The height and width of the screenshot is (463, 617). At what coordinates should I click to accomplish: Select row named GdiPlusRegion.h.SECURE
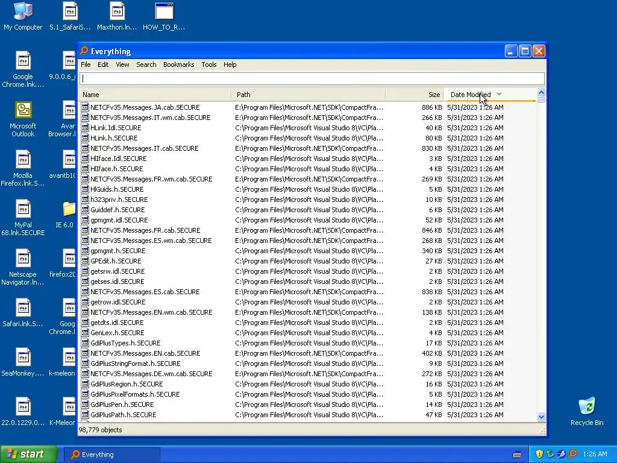[x=308, y=384]
